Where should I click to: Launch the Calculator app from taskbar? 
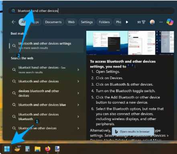click(27, 149)
